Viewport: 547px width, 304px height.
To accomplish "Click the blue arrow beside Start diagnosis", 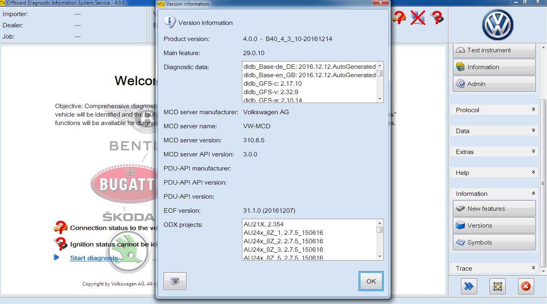I will 57,257.
